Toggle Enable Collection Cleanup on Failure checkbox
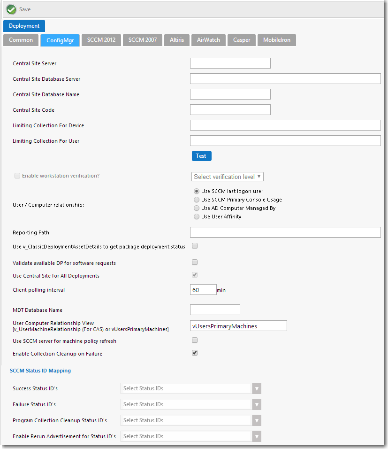This screenshot has width=388, height=449. [195, 353]
